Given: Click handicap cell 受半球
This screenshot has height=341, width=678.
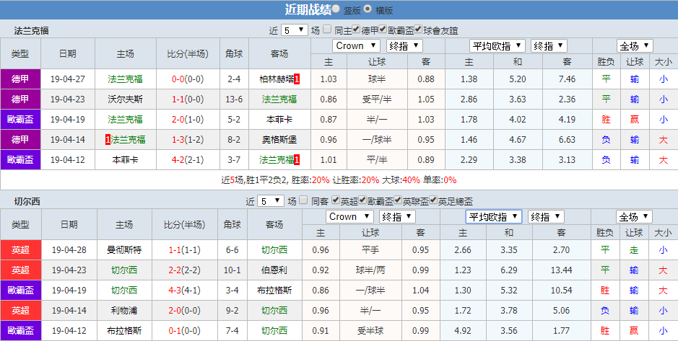Looking at the screenshot, I should pos(370,331).
